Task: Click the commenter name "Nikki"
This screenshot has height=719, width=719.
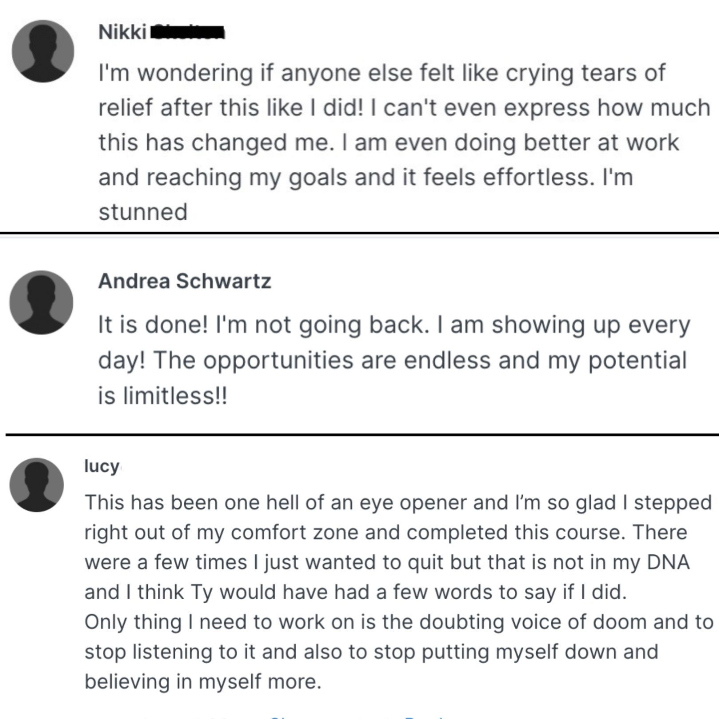Action: tap(122, 32)
